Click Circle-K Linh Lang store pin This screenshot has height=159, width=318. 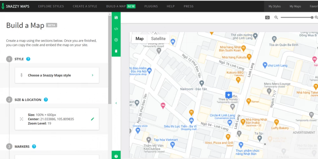coord(230,122)
